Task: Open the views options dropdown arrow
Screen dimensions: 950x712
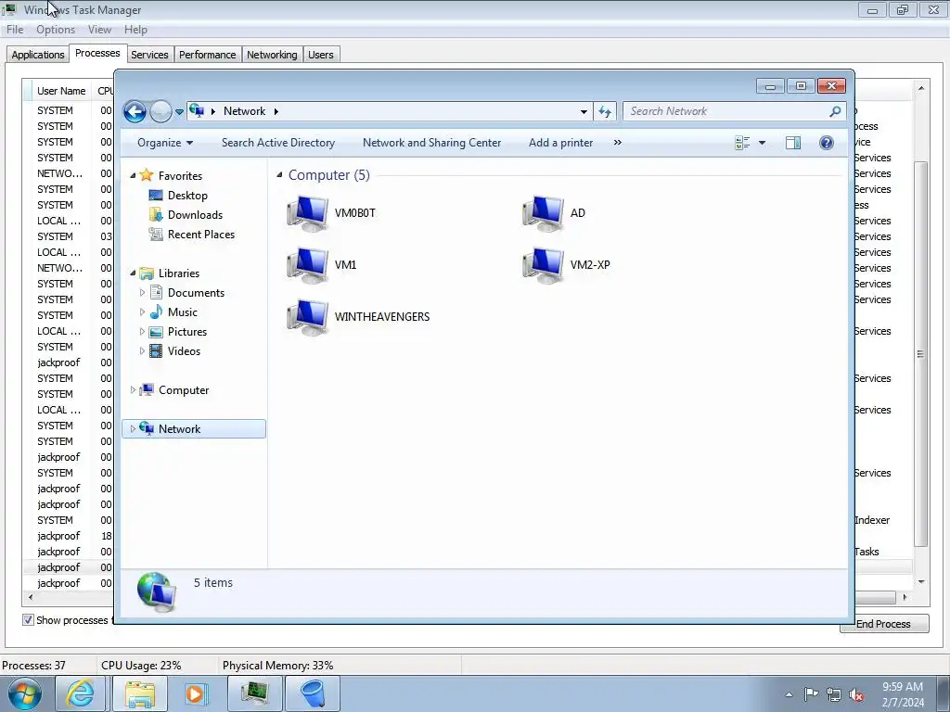Action: point(763,143)
